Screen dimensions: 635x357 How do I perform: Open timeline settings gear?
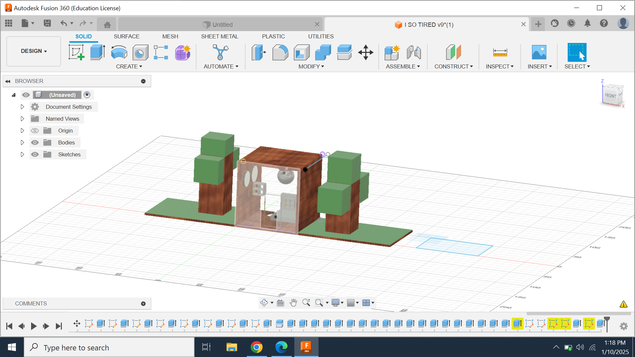[624, 326]
